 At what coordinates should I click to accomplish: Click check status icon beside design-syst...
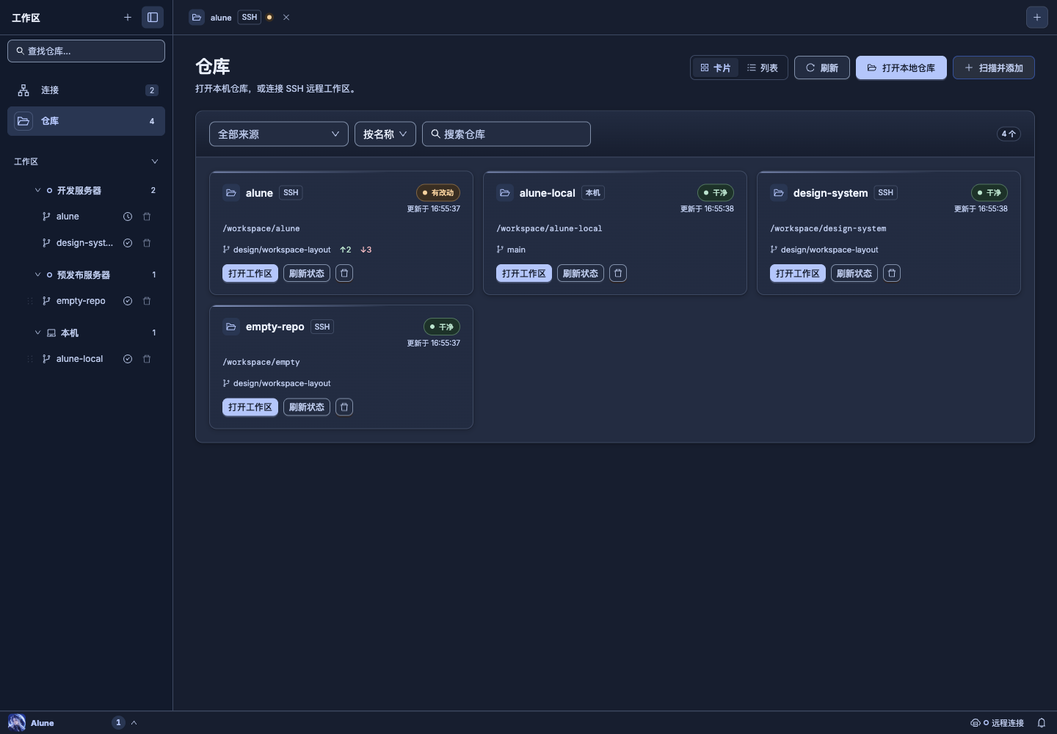(x=128, y=243)
